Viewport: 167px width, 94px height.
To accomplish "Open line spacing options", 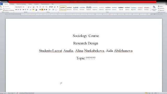I will (x=50, y=10).
